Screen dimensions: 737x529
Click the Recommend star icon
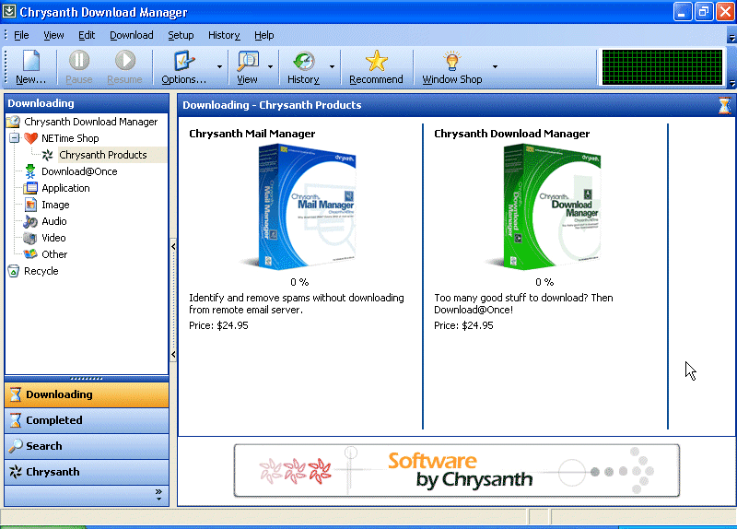(x=376, y=62)
